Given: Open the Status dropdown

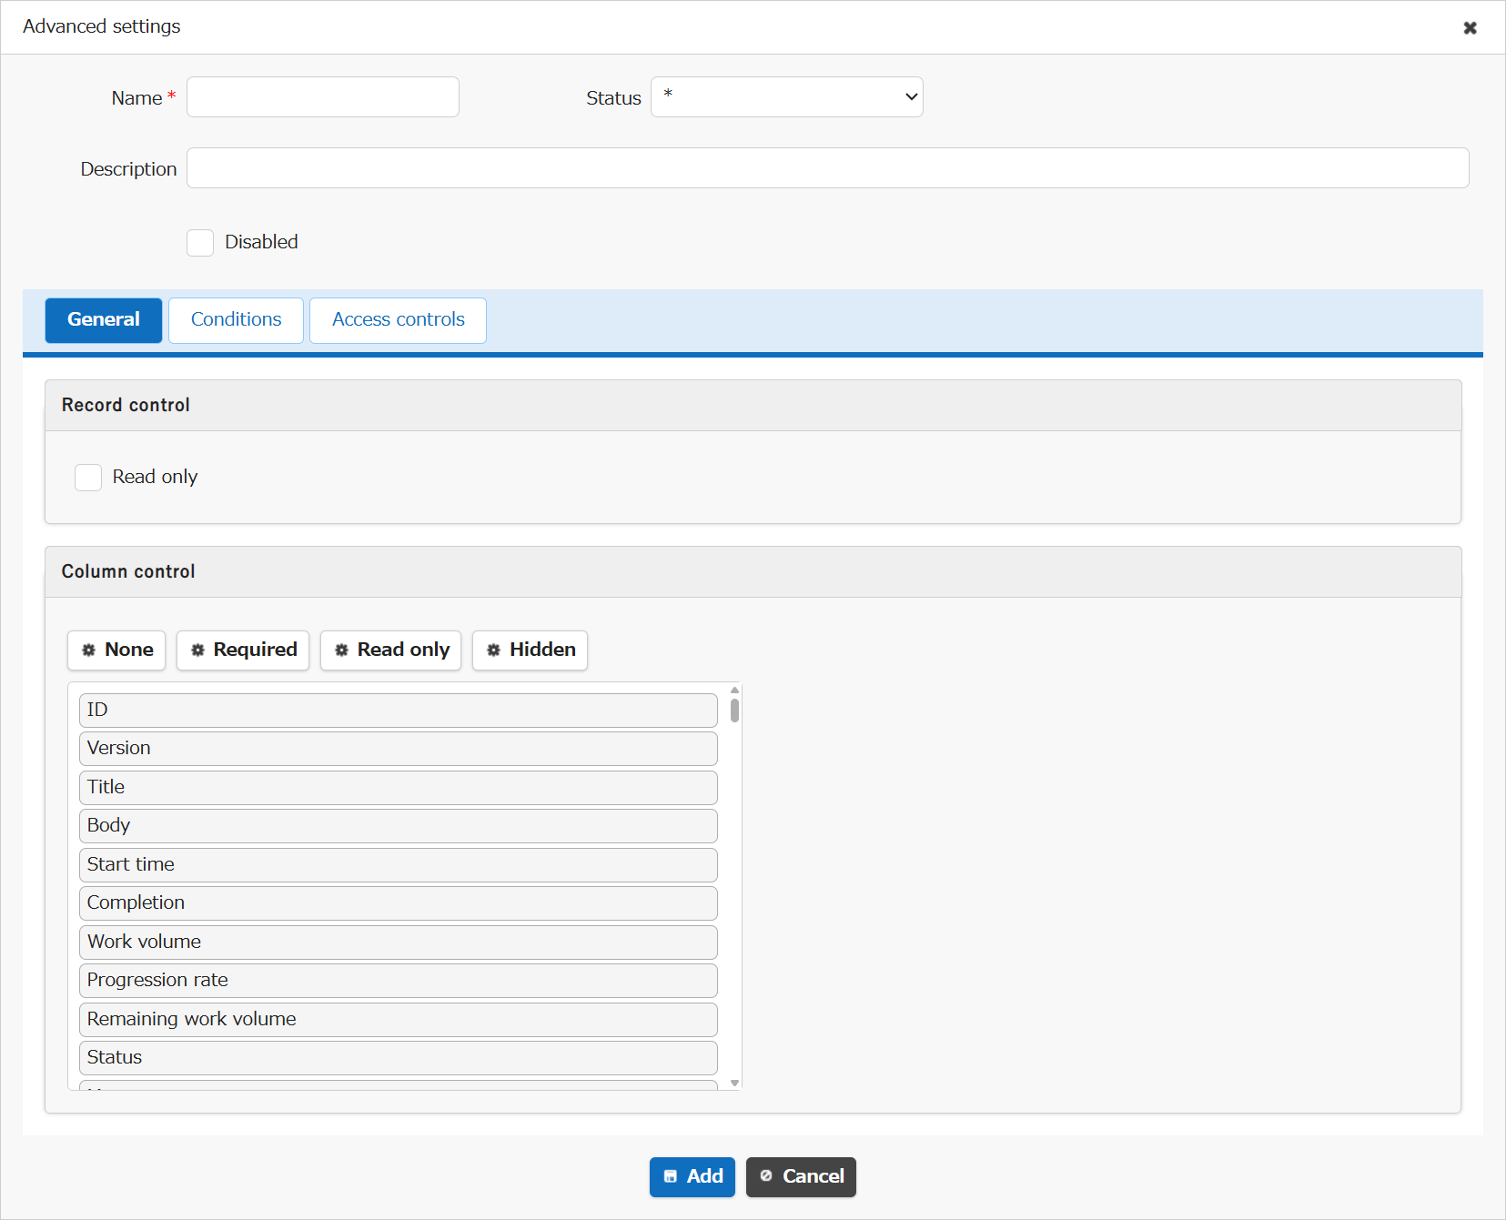Looking at the screenshot, I should click(x=787, y=97).
